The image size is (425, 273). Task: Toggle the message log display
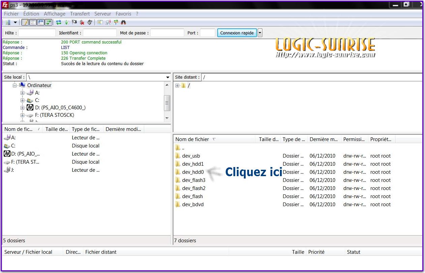(x=25, y=22)
